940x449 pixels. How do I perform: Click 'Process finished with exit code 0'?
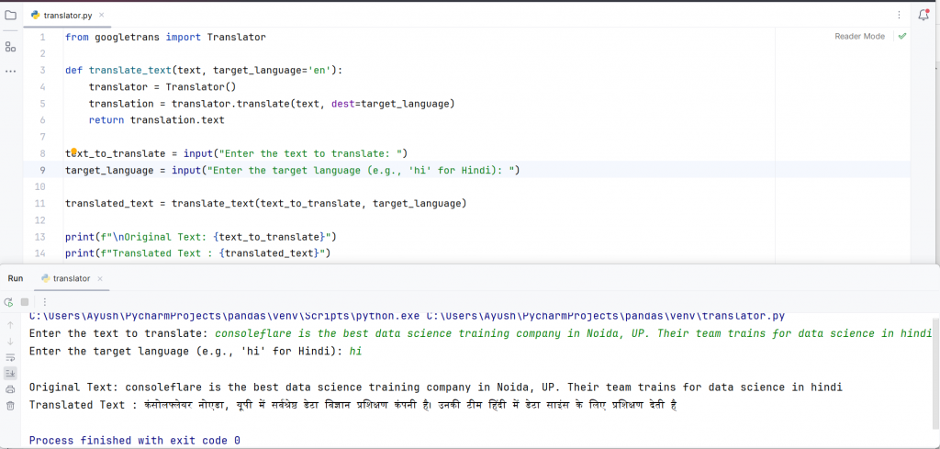134,441
